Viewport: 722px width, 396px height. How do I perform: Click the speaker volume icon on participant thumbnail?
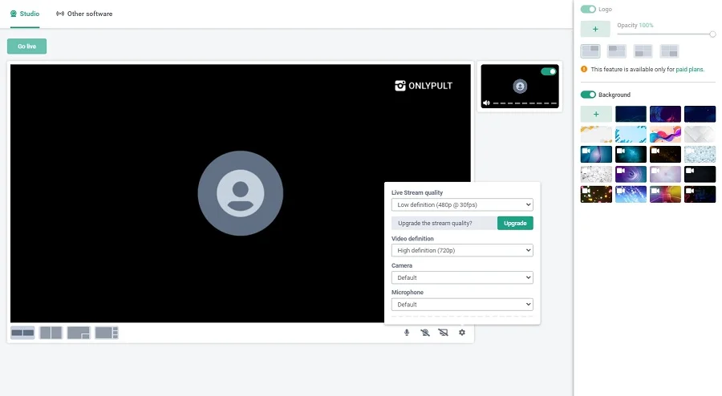[x=486, y=103]
